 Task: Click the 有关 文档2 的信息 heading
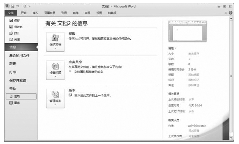67,23
